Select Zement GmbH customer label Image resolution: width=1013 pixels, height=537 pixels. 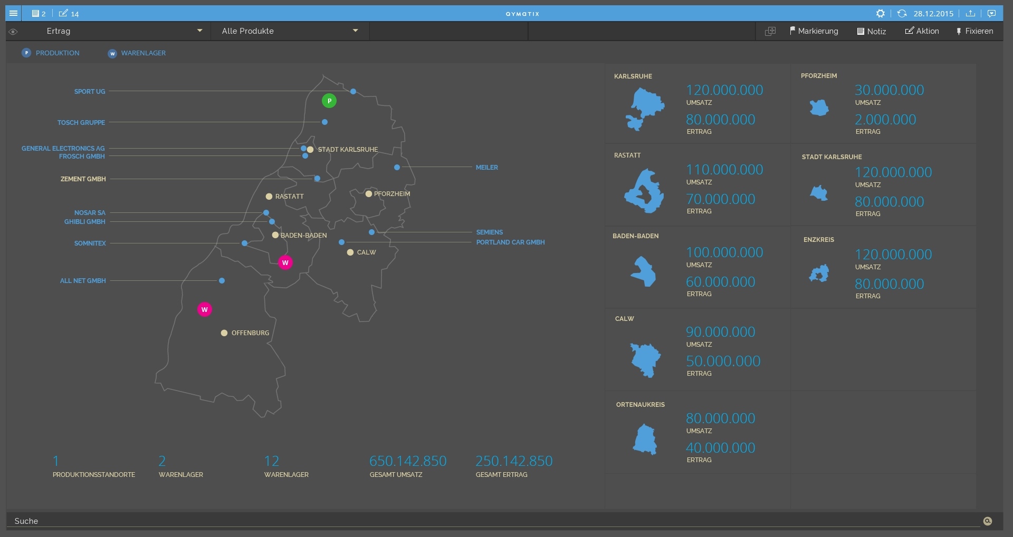tap(83, 179)
